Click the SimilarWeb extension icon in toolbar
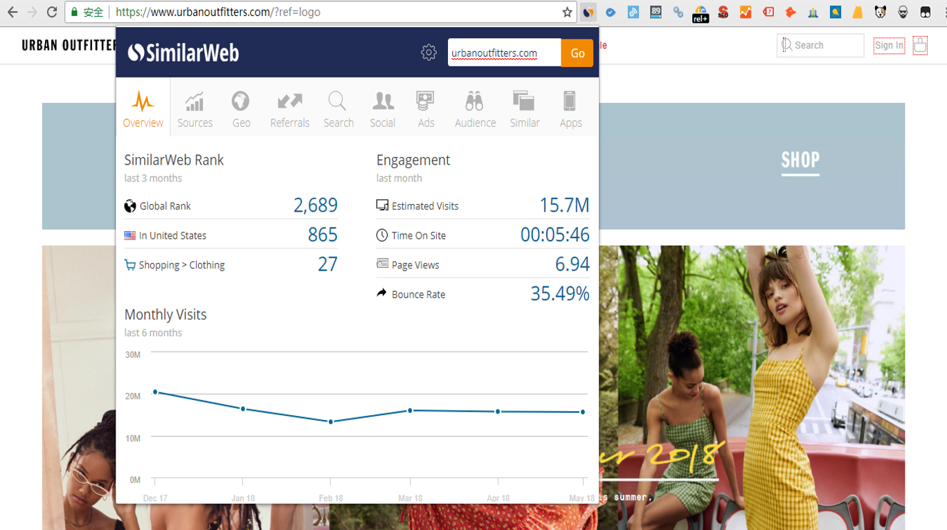This screenshot has height=530, width=947. tap(588, 12)
